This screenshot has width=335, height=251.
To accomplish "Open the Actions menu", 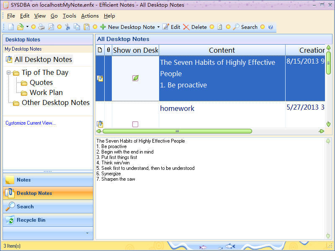I will 90,16.
